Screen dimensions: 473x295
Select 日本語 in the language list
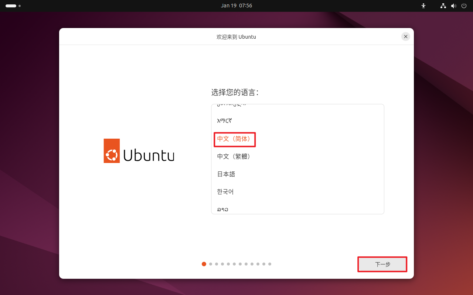pos(226,174)
